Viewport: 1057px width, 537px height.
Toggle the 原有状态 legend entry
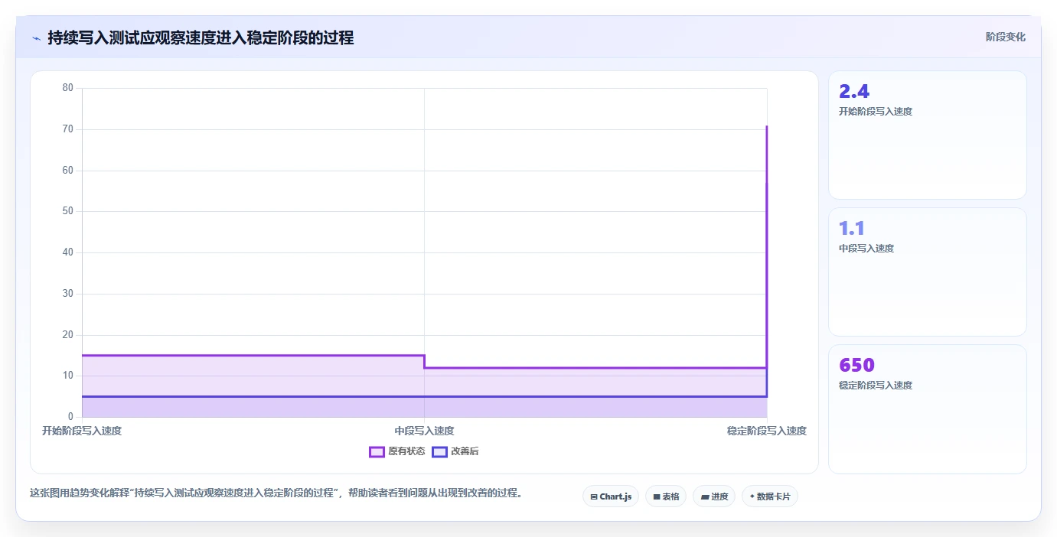[397, 451]
